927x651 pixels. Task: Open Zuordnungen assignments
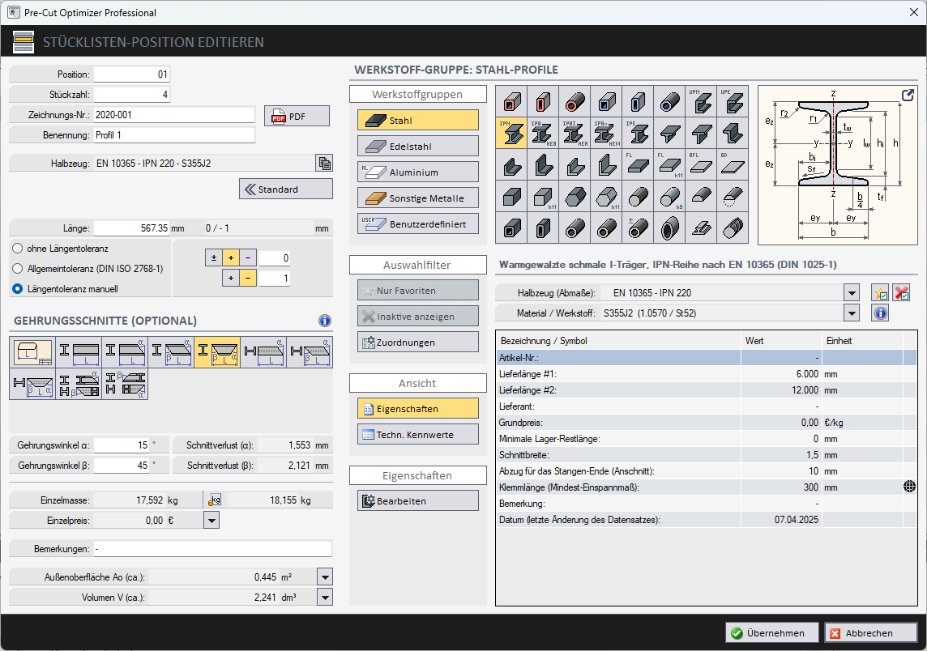418,342
